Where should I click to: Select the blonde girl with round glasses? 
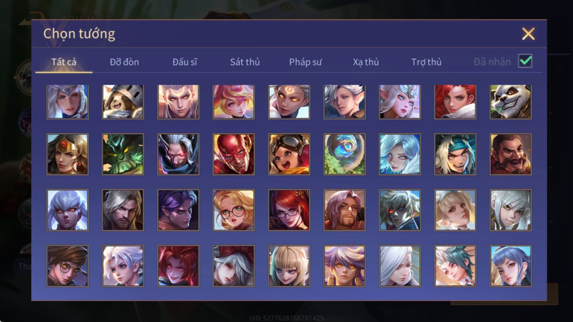tap(233, 210)
